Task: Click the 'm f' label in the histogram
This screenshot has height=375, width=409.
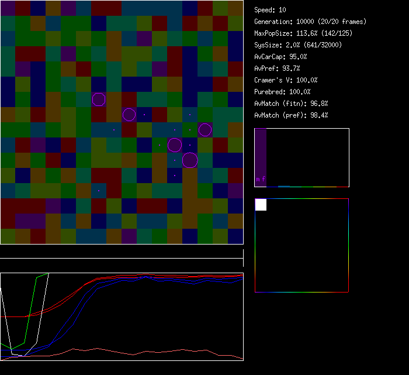Action: click(x=261, y=180)
